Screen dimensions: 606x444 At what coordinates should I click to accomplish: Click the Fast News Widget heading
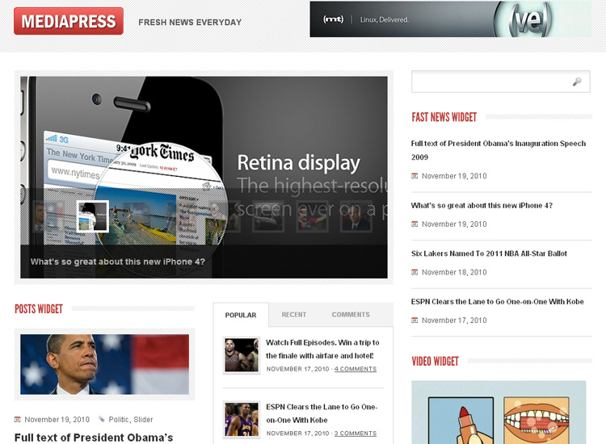pos(444,117)
